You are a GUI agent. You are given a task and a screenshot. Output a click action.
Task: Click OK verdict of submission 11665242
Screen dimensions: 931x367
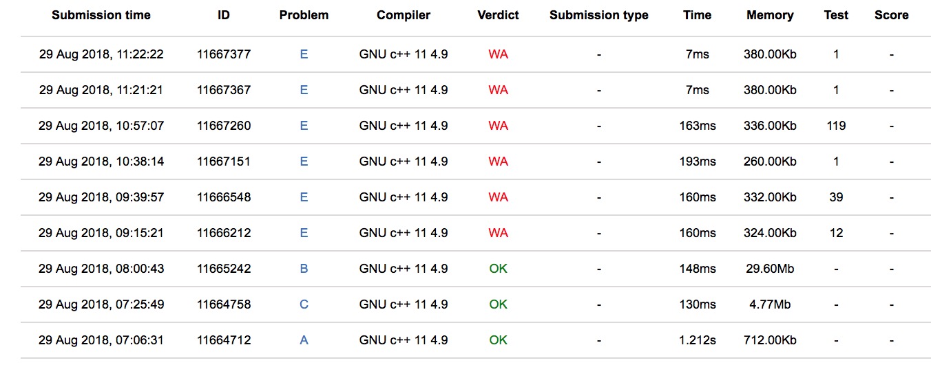pos(498,269)
